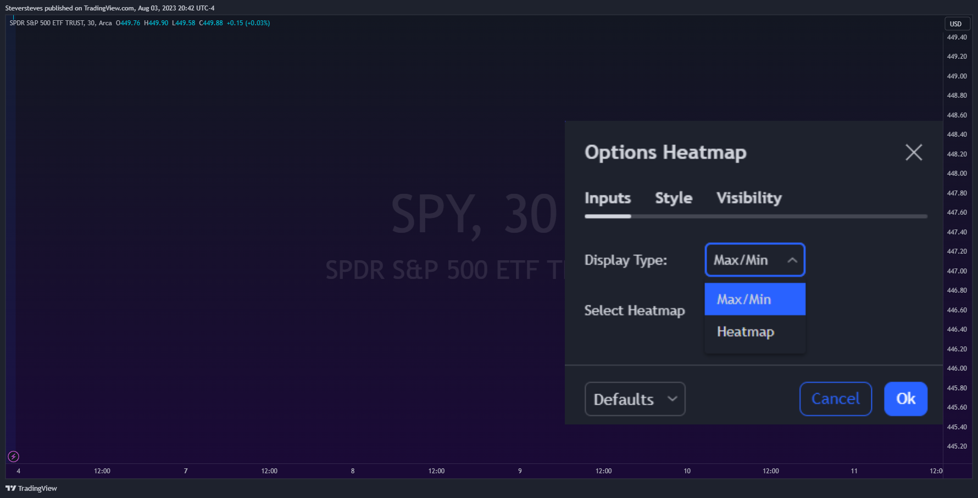Click the date label 9 on time axis
This screenshot has height=498, width=978.
pos(520,471)
